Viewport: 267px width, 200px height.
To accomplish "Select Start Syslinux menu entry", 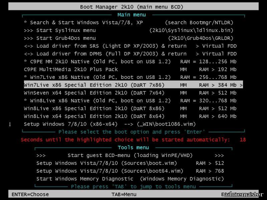I will [x=128, y=30].
